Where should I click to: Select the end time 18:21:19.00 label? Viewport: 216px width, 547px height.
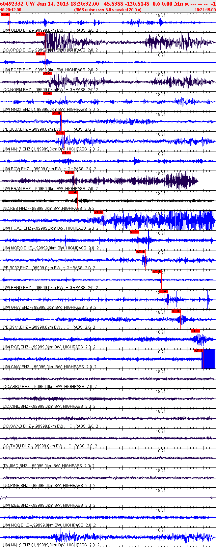[x=205, y=10]
